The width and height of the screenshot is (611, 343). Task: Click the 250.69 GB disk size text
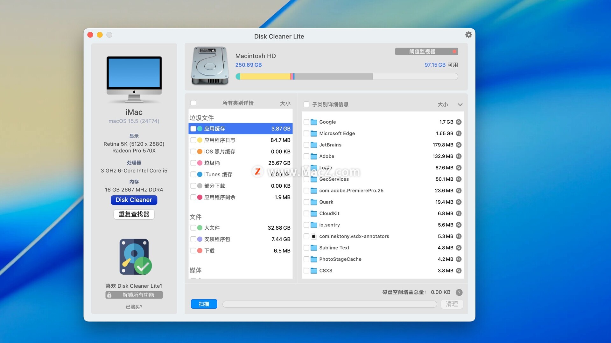point(249,65)
